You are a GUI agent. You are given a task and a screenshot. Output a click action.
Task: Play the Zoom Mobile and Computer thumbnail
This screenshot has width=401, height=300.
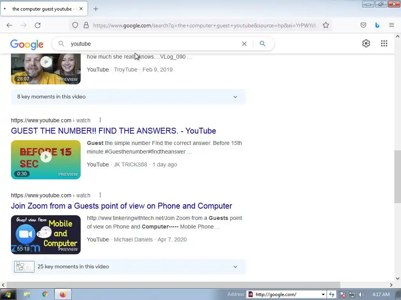[x=46, y=235]
